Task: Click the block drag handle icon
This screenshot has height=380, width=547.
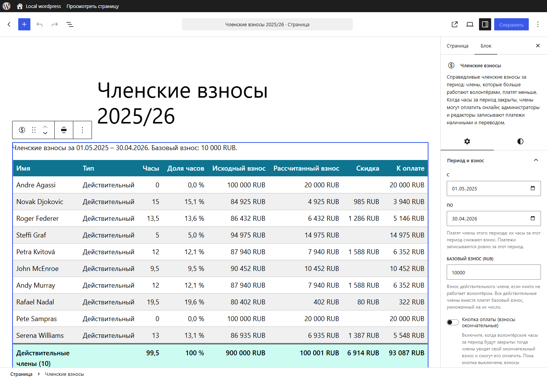Action: [x=34, y=130]
